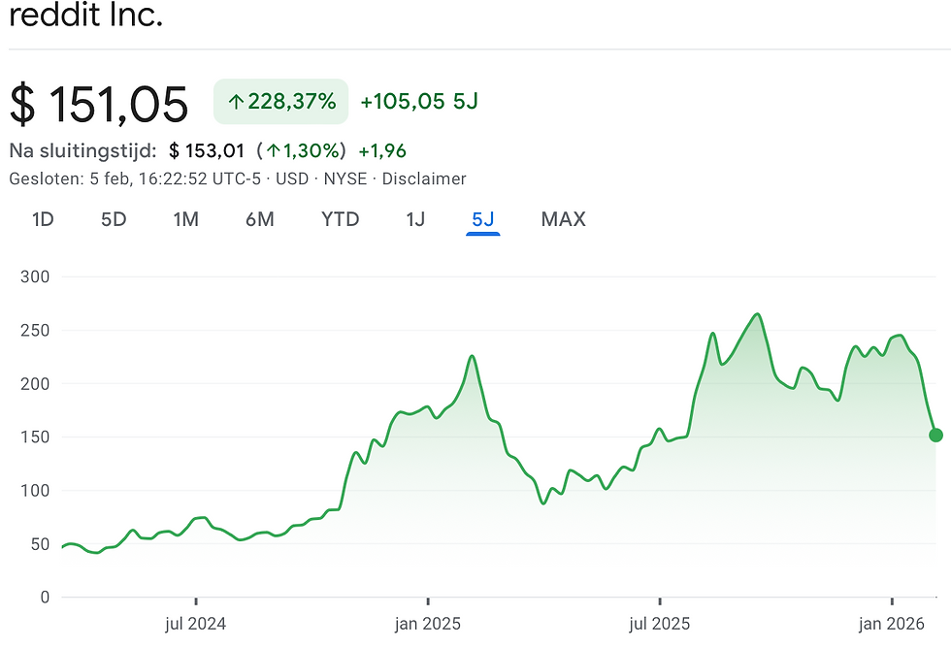Screen dimensions: 951x648
Task: Click the 'jul 2024' axis label
Action: pyautogui.click(x=195, y=624)
